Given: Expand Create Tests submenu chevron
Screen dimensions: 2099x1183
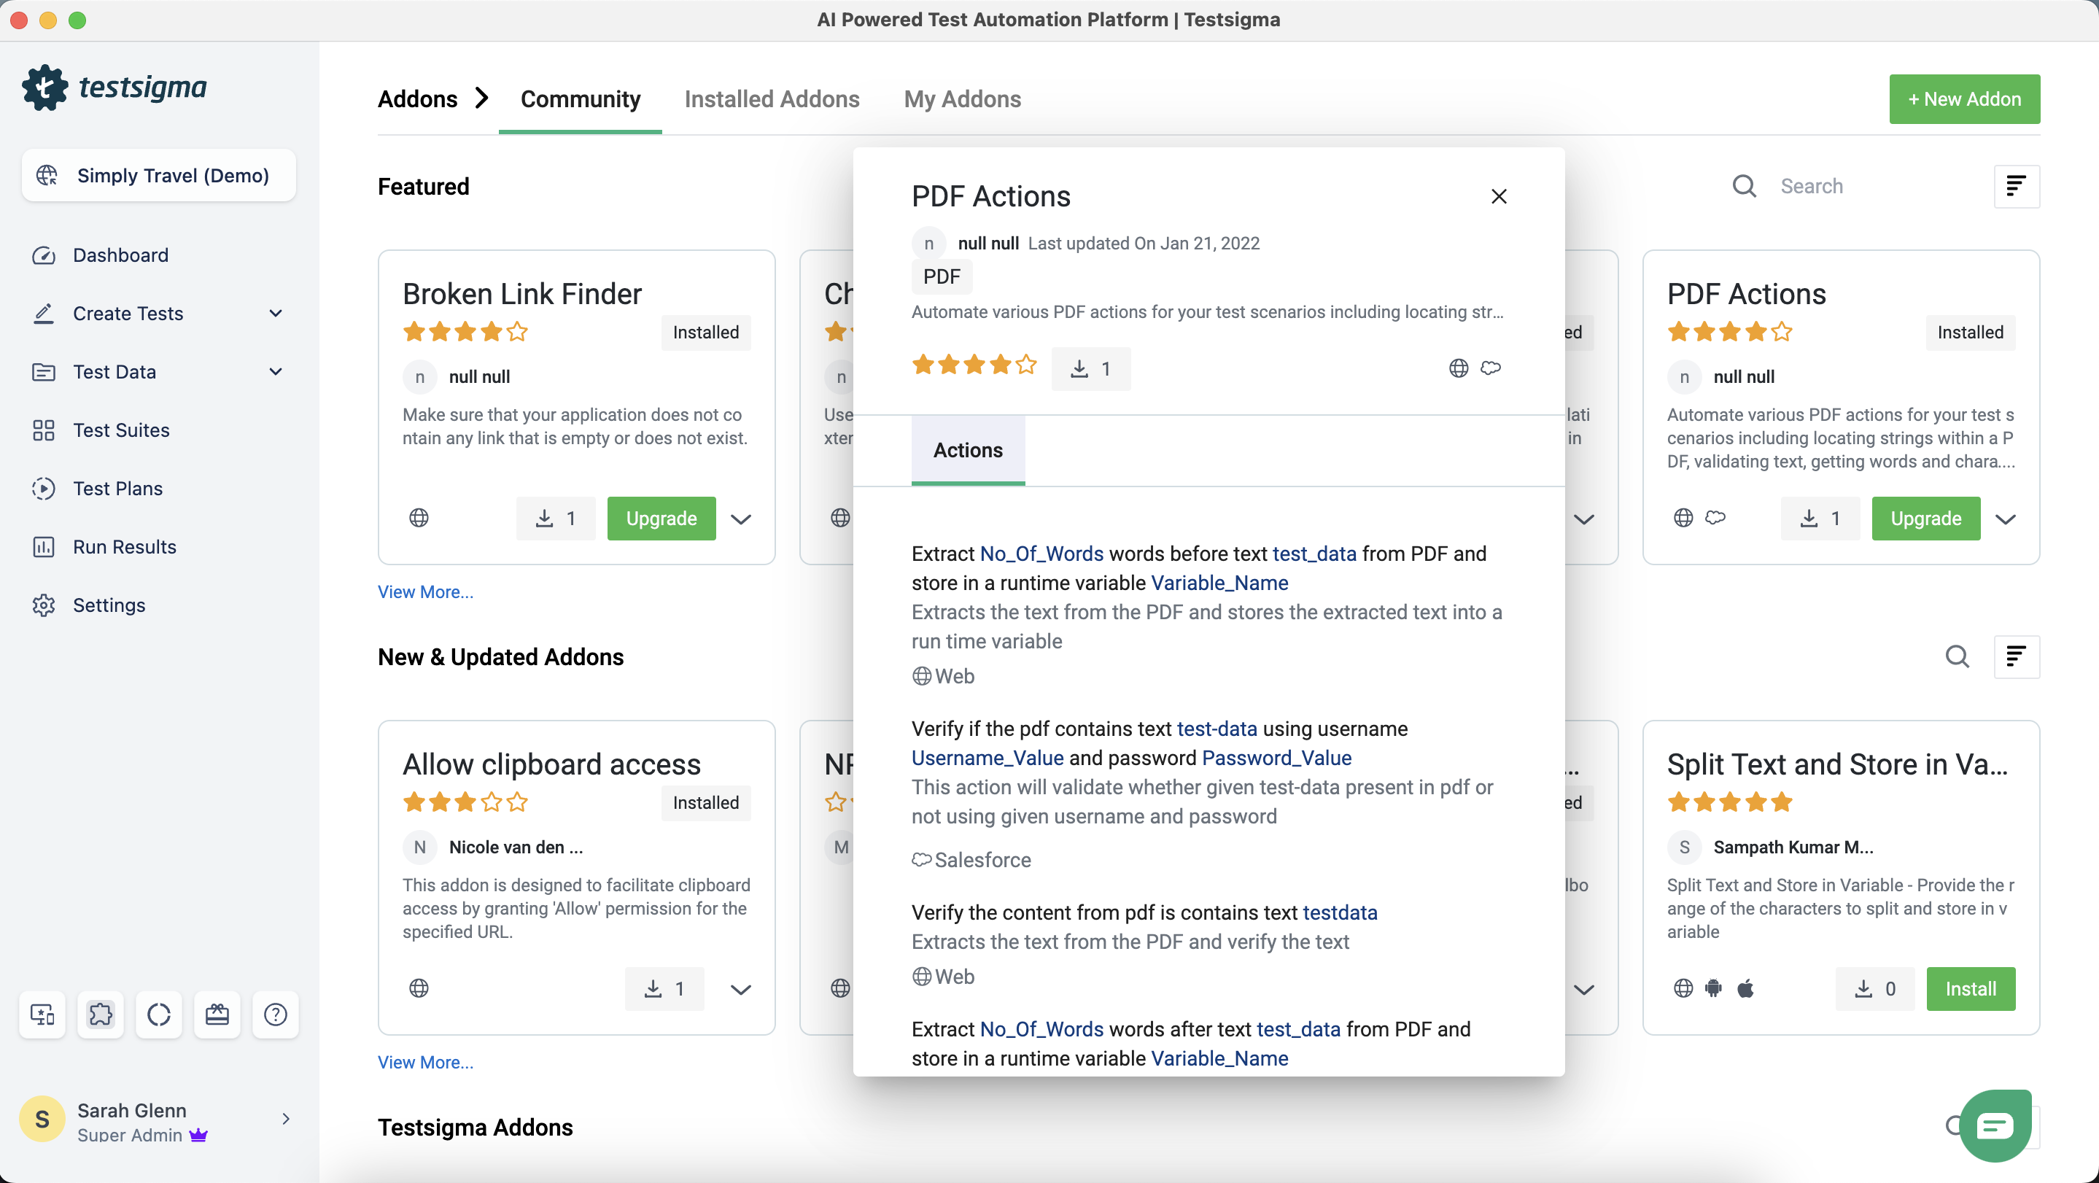Looking at the screenshot, I should point(276,314).
